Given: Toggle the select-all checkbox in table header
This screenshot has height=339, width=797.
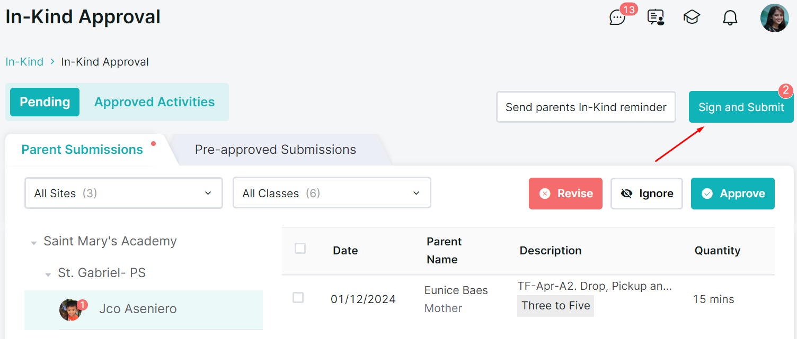Looking at the screenshot, I should click(x=300, y=248).
